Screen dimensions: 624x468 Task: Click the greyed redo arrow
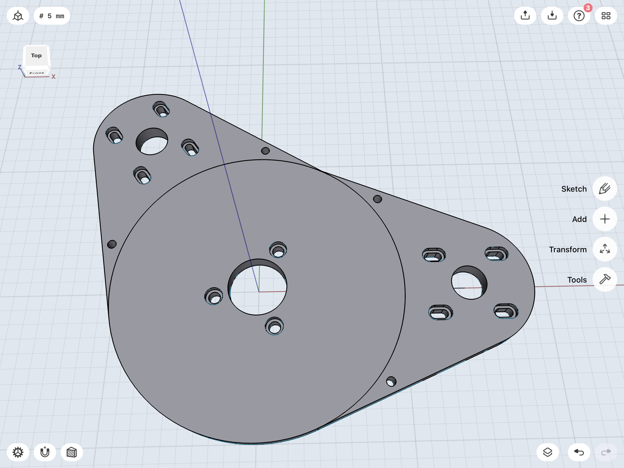(x=606, y=452)
